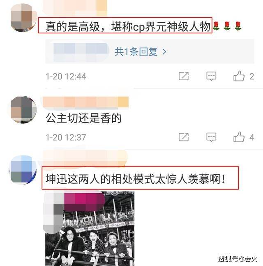The height and width of the screenshot is (266, 263).
Task: Open the second commenter's avatar
Action: pyautogui.click(x=23, y=110)
